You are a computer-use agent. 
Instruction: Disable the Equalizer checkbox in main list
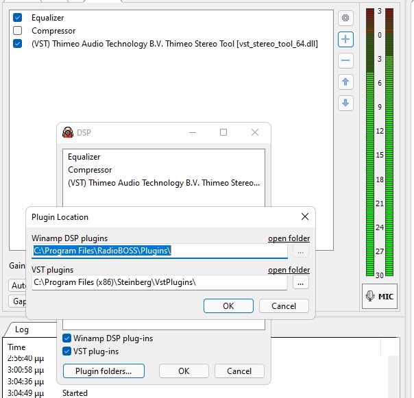18,18
